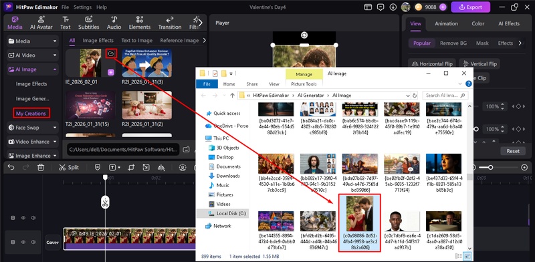
Task: Switch to the Animation properties tab
Action: click(x=446, y=23)
